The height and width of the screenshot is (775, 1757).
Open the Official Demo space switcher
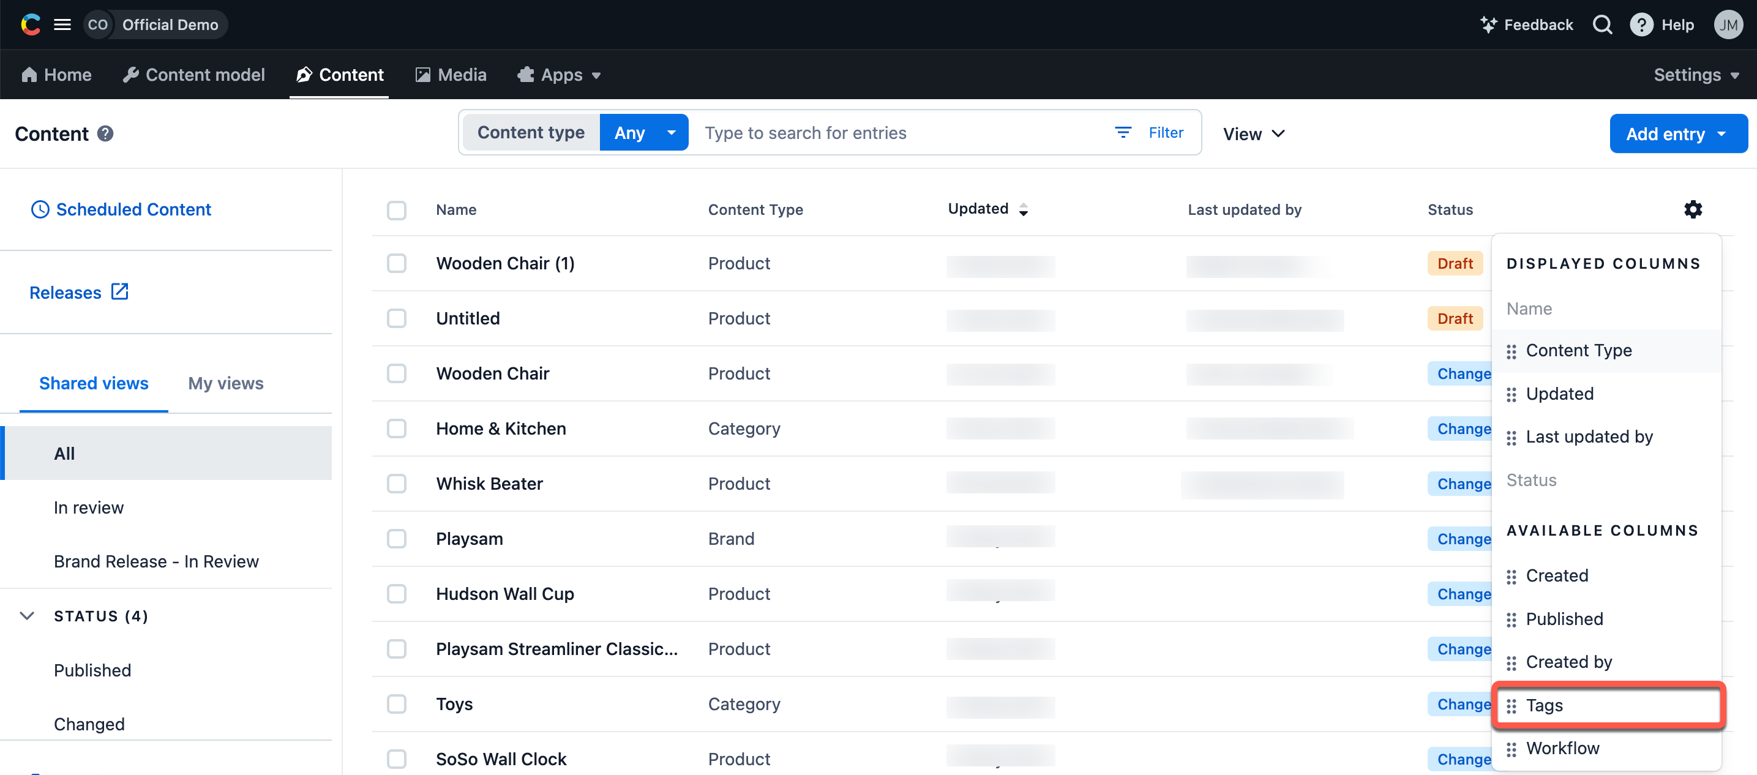tap(155, 24)
